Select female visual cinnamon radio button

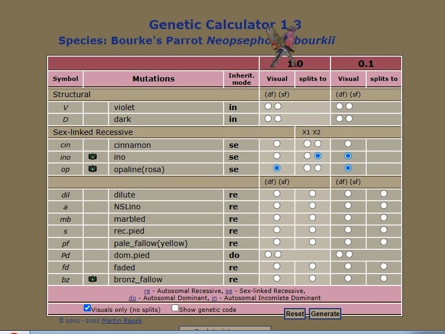(x=348, y=144)
